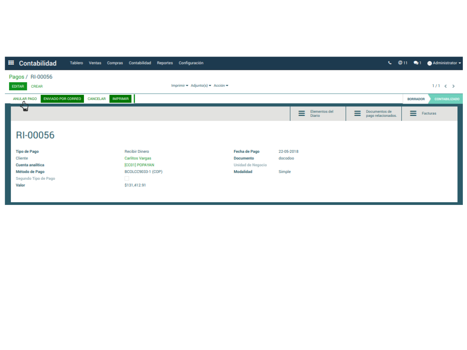This screenshot has width=467, height=350.
Task: Open the Carlitos Vargas client link
Action: pyautogui.click(x=138, y=158)
